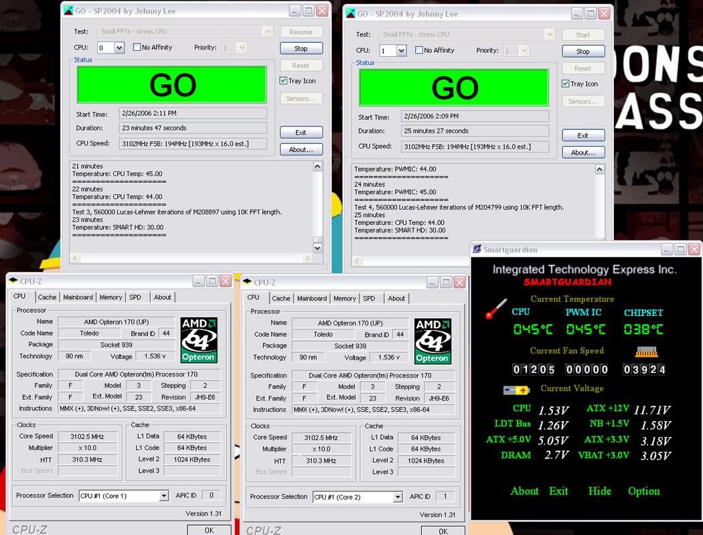Open the CPU 0 dropdown in left SP2004
Screen dimensions: 703x535
pos(119,48)
